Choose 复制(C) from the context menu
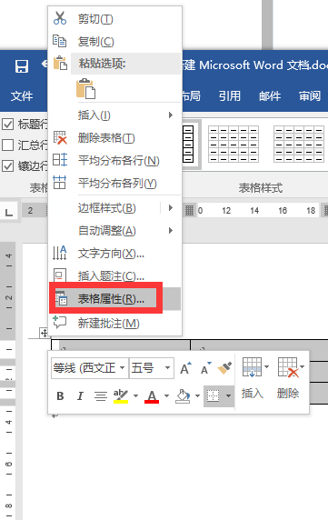The image size is (328, 520). pos(114,42)
